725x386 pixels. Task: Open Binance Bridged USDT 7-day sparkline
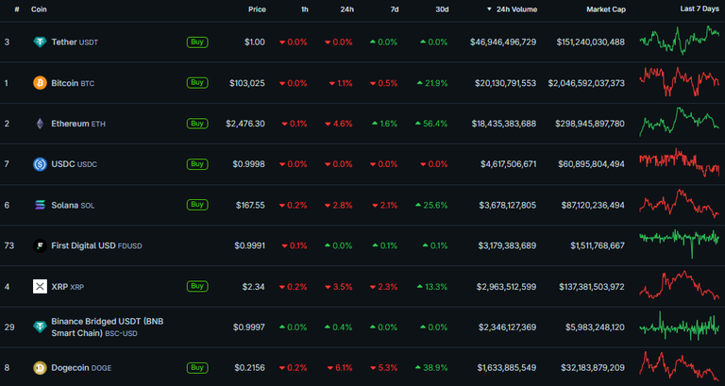click(680, 326)
